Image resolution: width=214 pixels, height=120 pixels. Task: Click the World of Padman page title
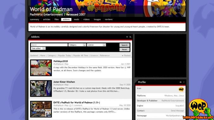[51, 9]
